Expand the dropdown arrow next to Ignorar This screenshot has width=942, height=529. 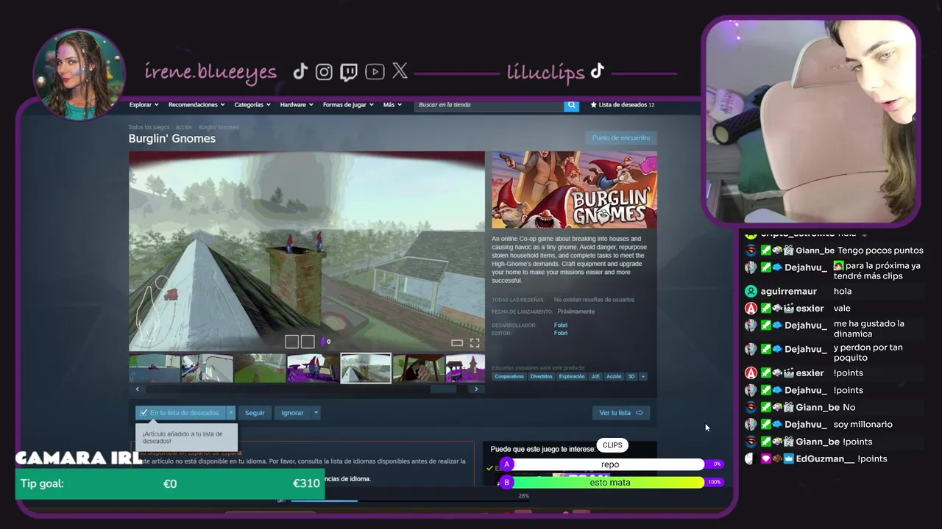coord(316,413)
